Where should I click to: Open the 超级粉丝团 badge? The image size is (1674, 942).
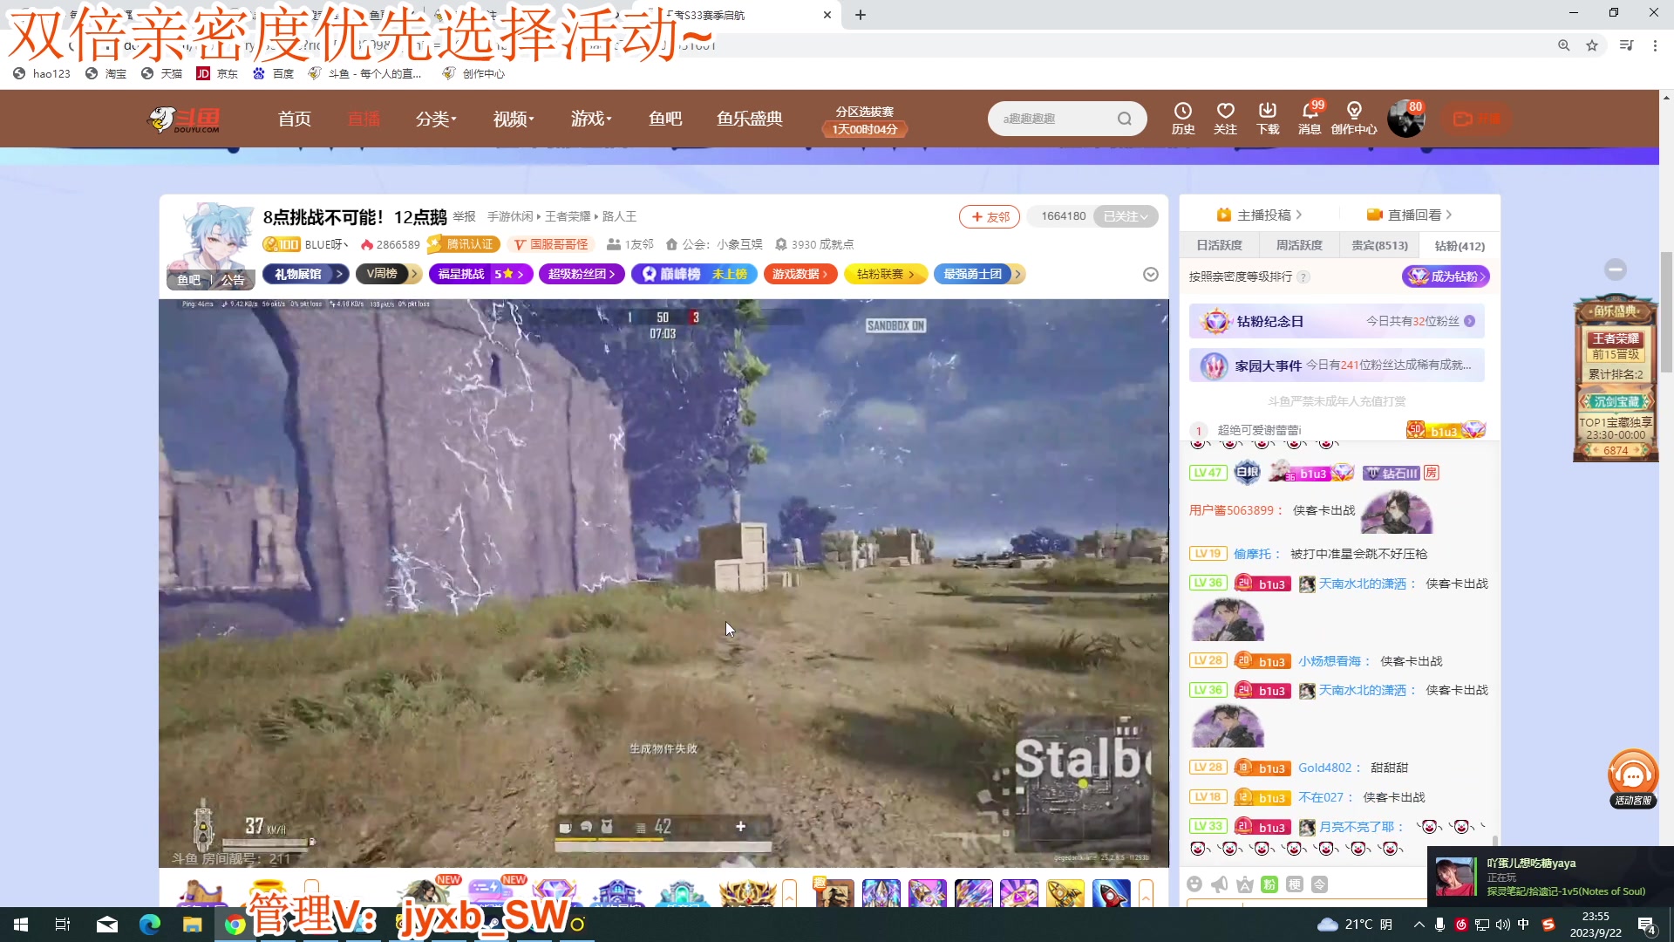[582, 274]
